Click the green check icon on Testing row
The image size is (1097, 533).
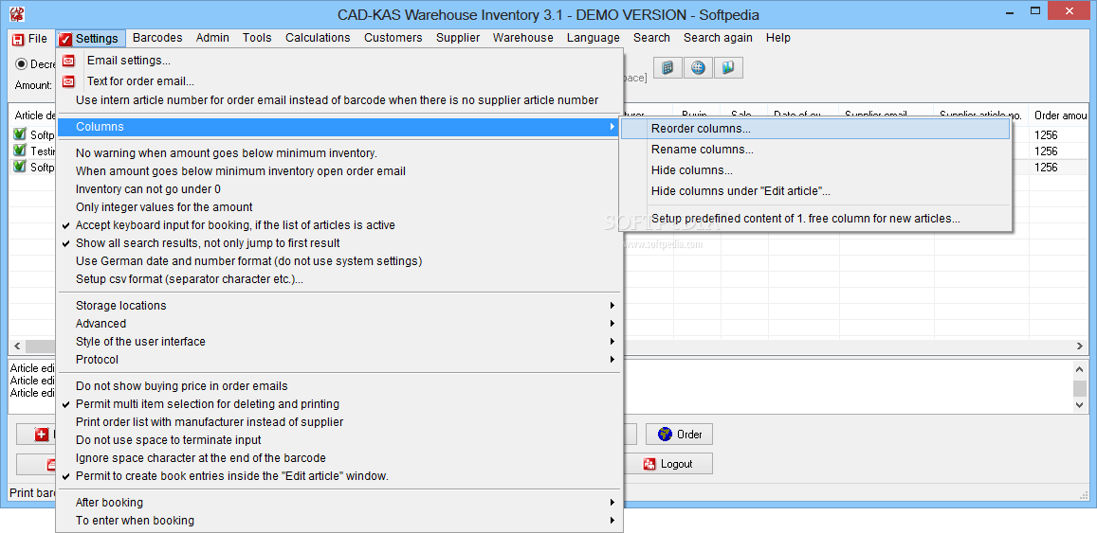coord(20,151)
